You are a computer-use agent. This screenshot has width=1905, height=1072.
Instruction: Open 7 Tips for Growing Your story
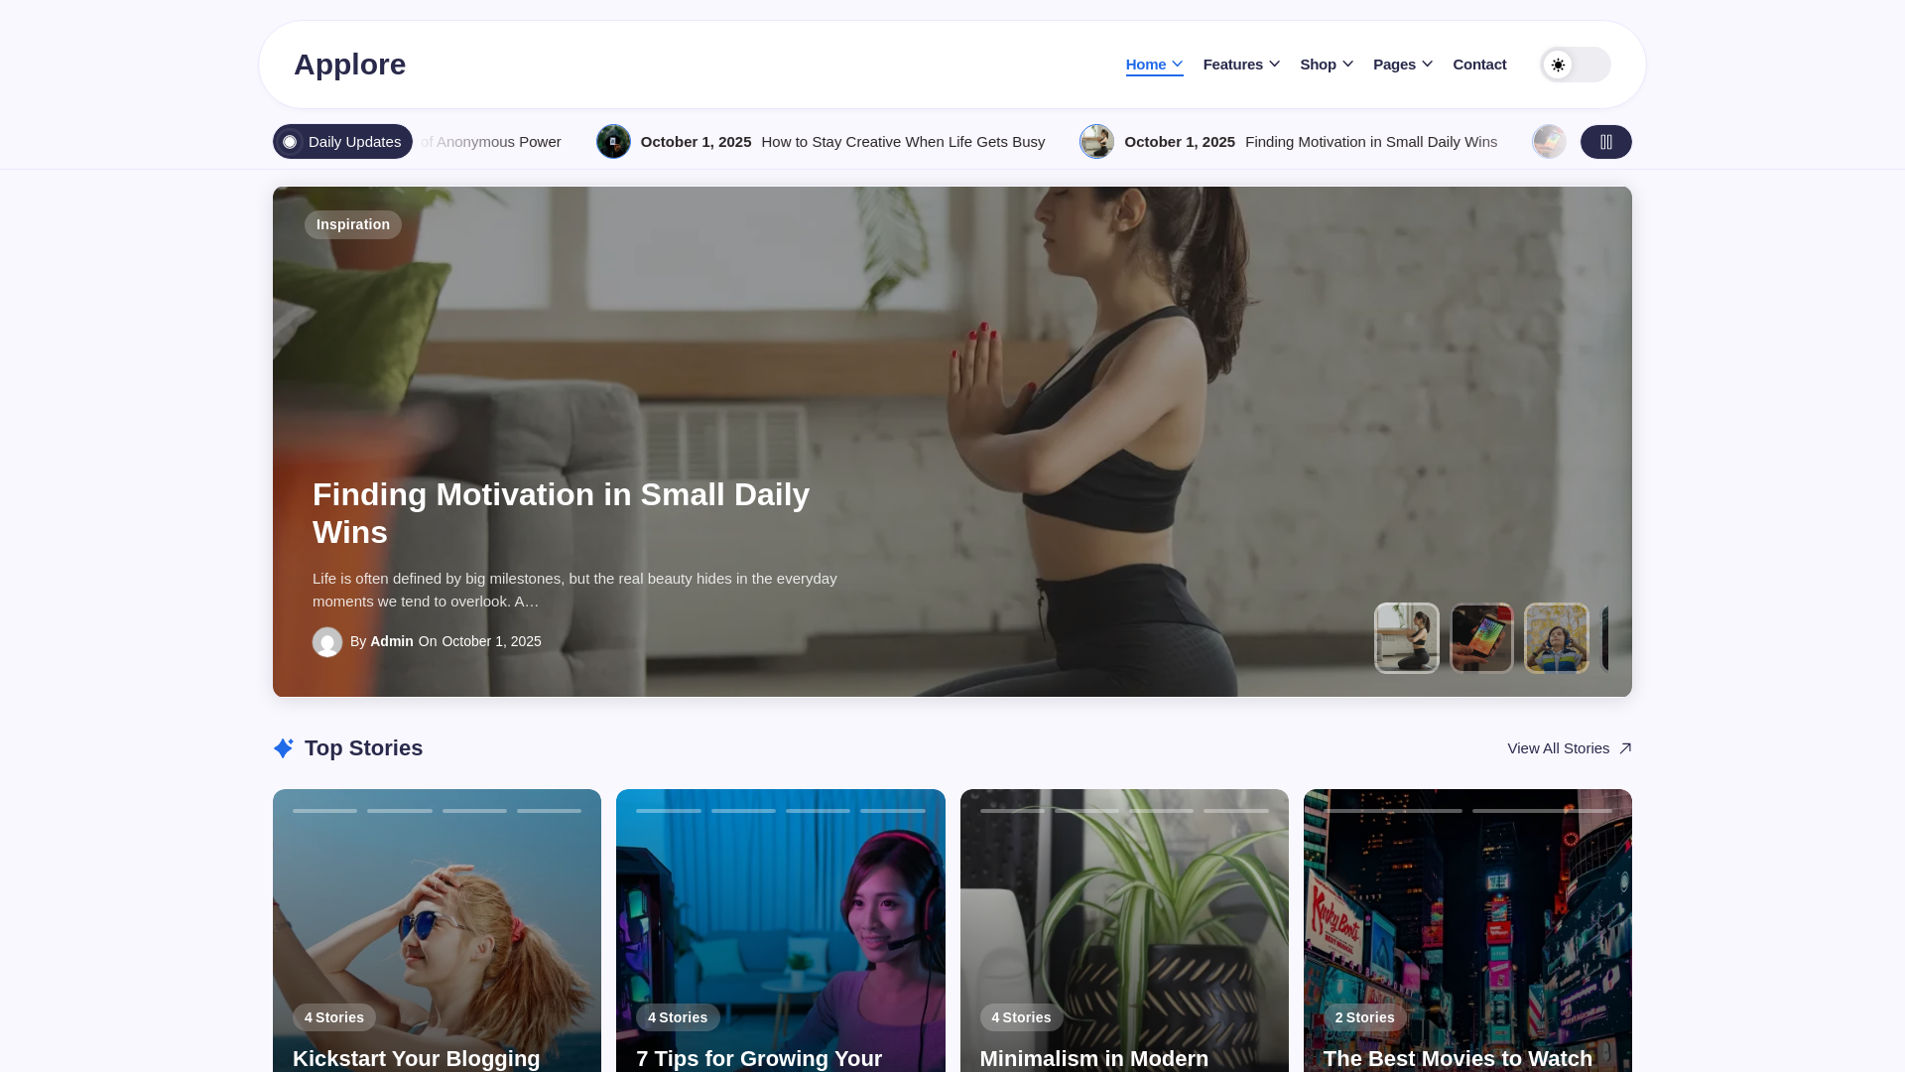click(x=759, y=1058)
